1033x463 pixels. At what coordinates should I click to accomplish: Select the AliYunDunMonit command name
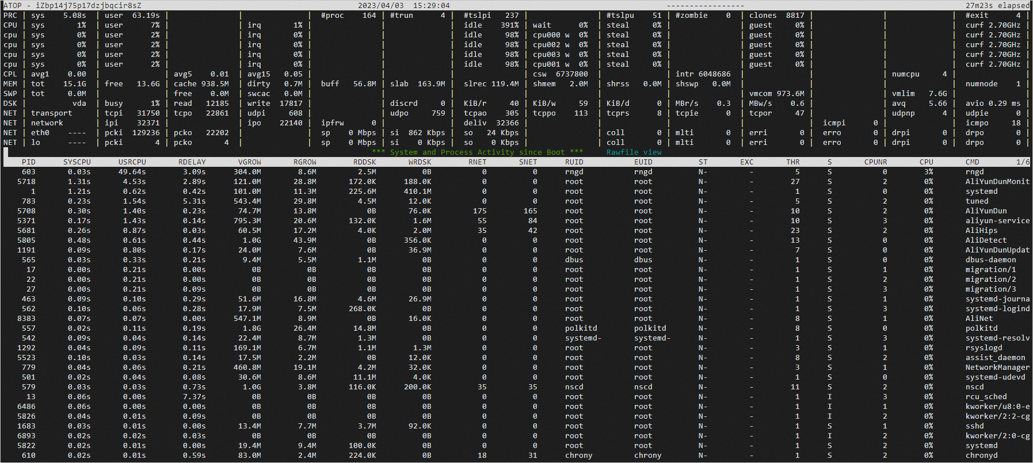tap(997, 182)
